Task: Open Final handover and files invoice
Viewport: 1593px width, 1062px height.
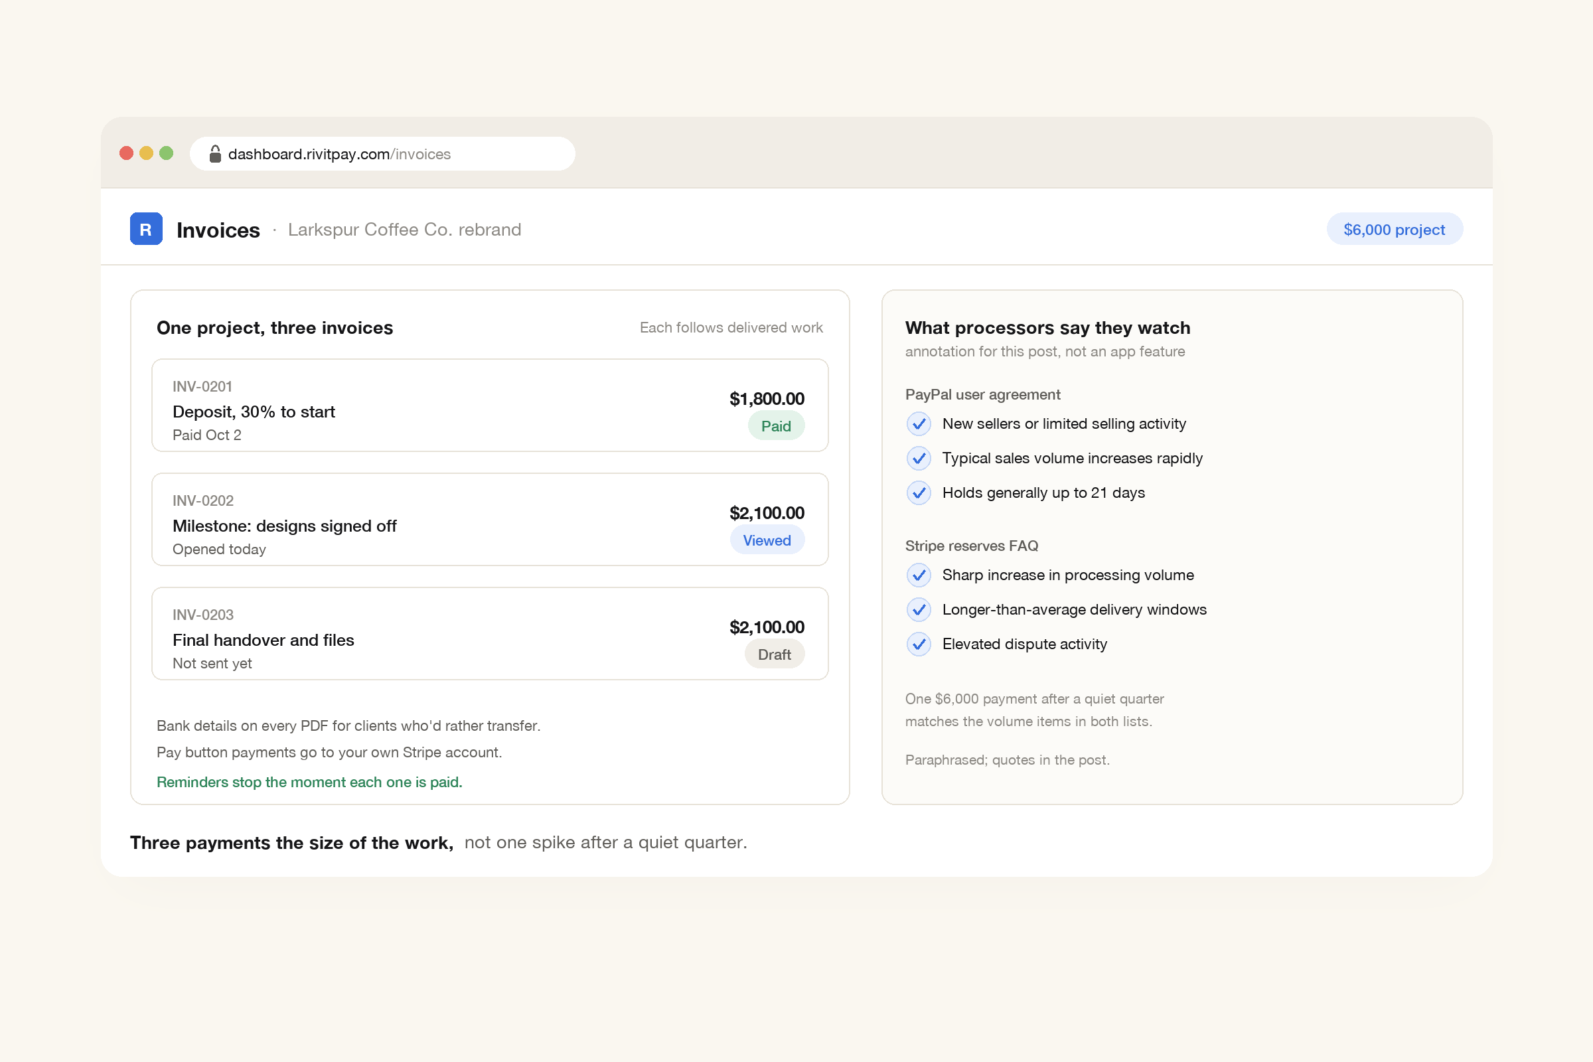Action: click(490, 633)
